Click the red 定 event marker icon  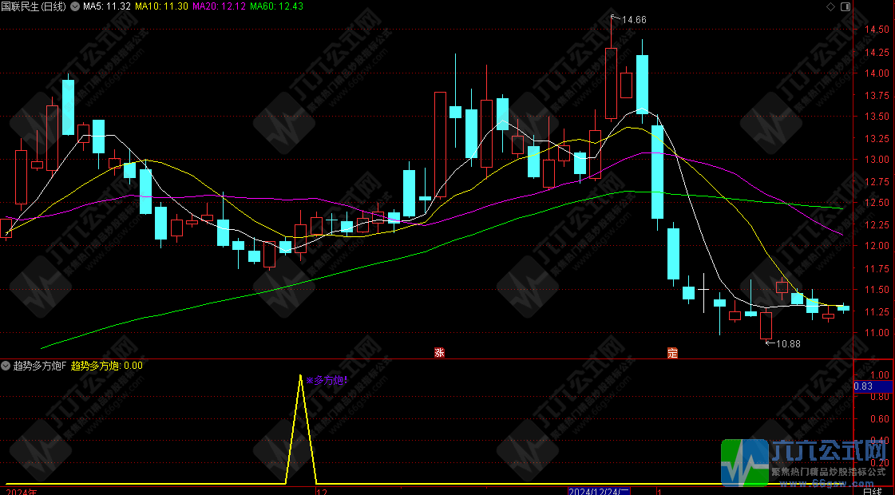(x=672, y=353)
